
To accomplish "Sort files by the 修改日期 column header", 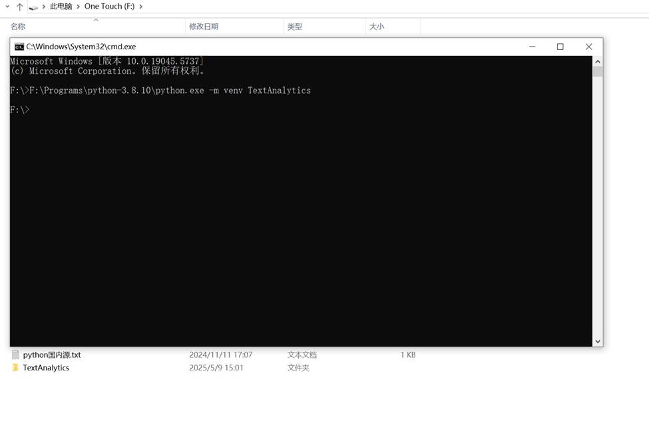I will tap(203, 27).
